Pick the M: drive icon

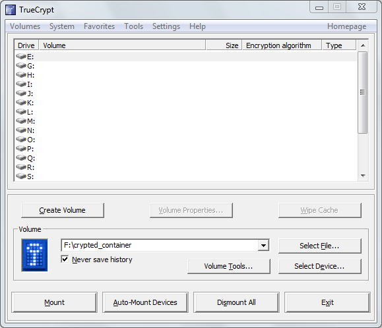pos(21,121)
